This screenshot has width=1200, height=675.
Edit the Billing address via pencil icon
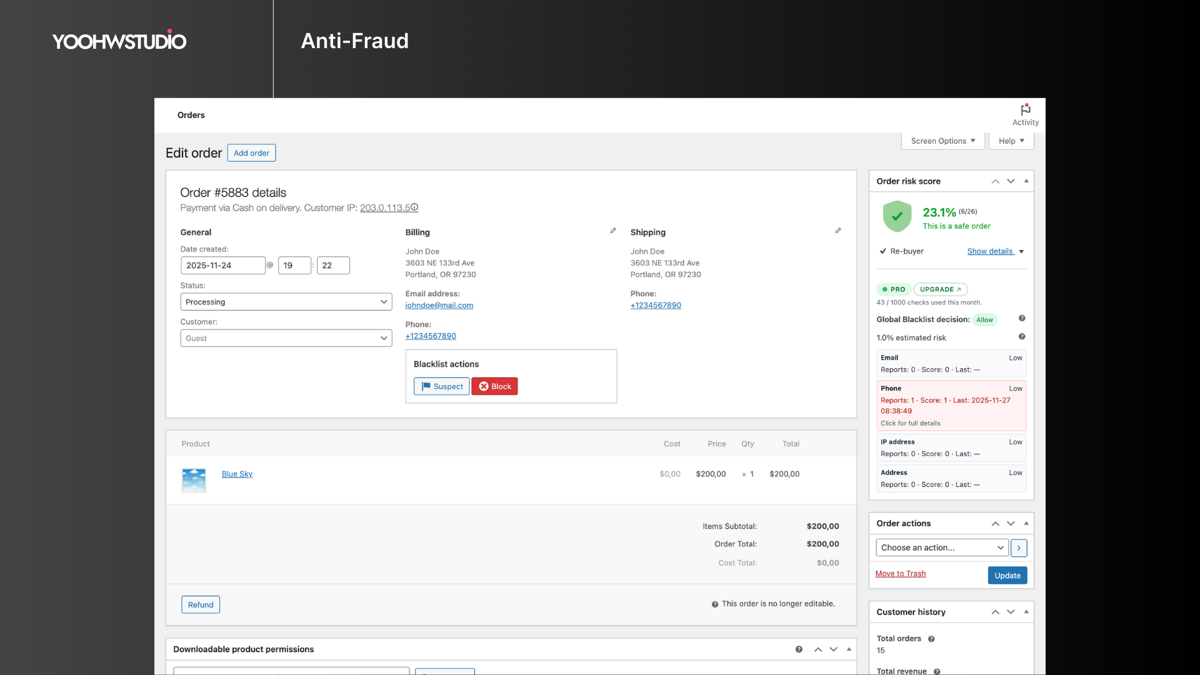tap(612, 230)
